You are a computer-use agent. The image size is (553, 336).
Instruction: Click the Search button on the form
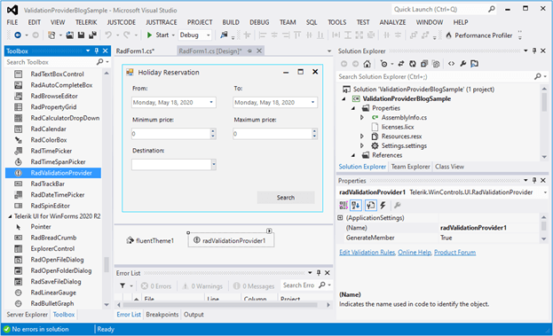tap(286, 198)
